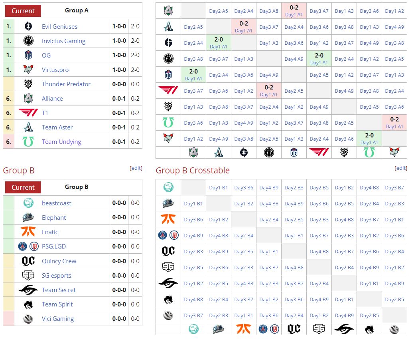Viewport: 412px width, 340px height.
Task: Open the Thunder Predator team page
Action: tap(66, 84)
